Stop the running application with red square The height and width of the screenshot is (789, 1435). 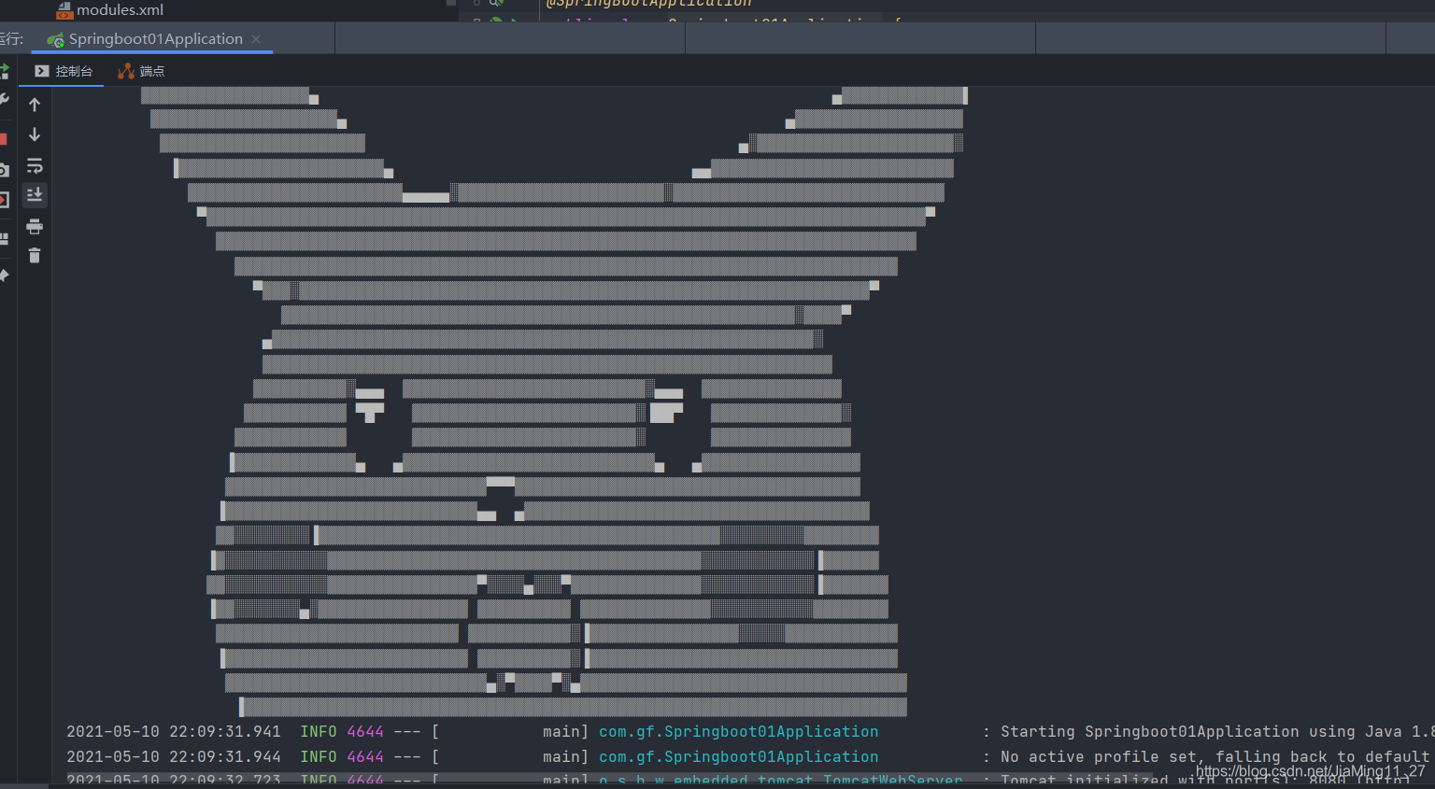pyautogui.click(x=3, y=139)
